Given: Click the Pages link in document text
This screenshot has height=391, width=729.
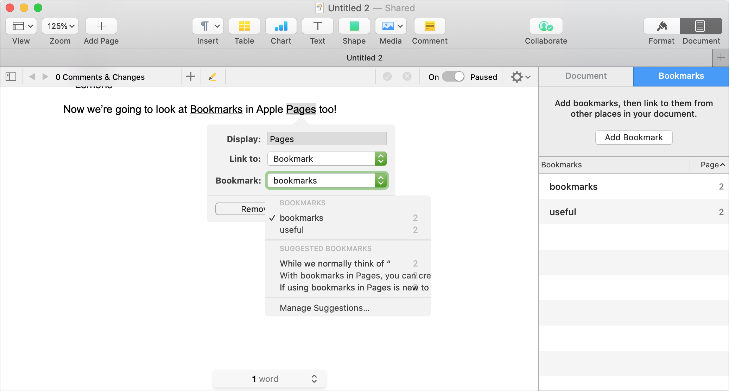Looking at the screenshot, I should click(301, 109).
